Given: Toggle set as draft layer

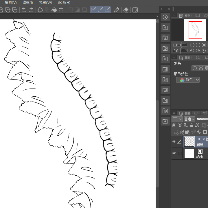Looking at the screenshot, I should click(x=186, y=125).
